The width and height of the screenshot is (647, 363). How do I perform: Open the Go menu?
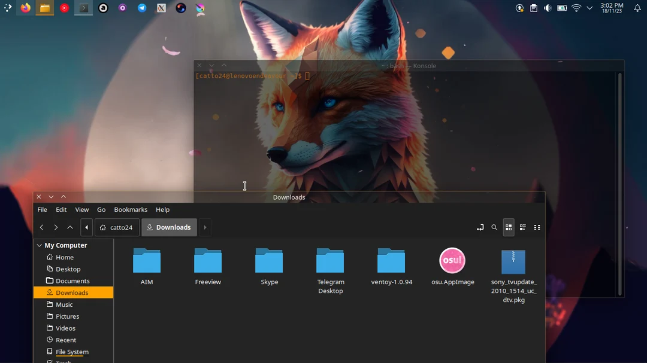pos(101,209)
